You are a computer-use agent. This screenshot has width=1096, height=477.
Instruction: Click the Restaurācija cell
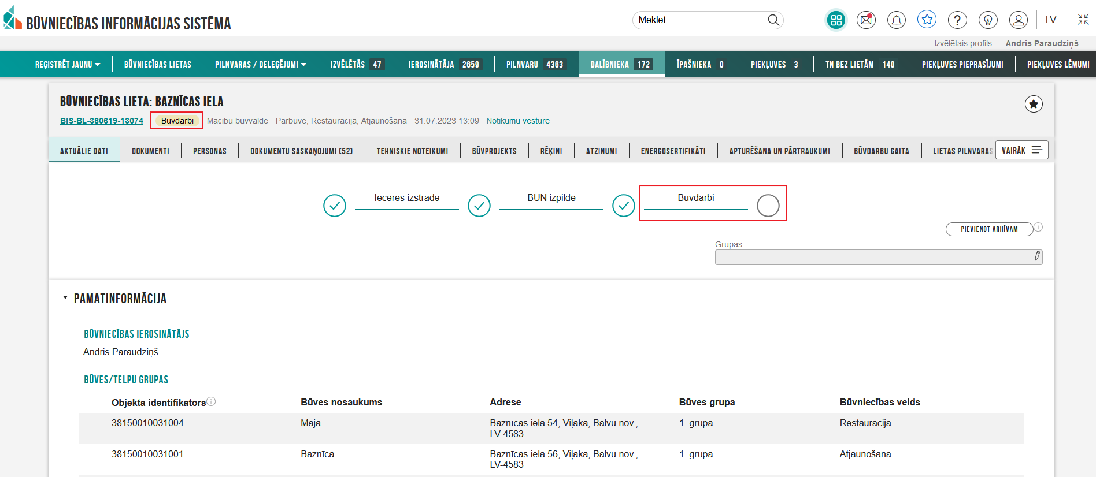[865, 423]
